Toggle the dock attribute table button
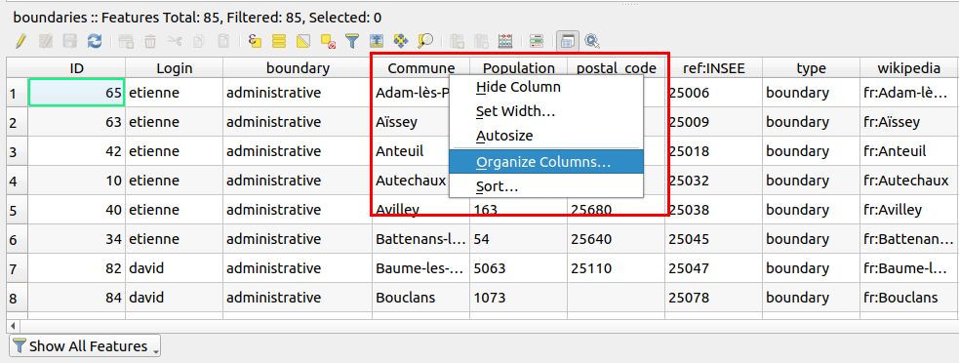The image size is (959, 363). [x=568, y=41]
